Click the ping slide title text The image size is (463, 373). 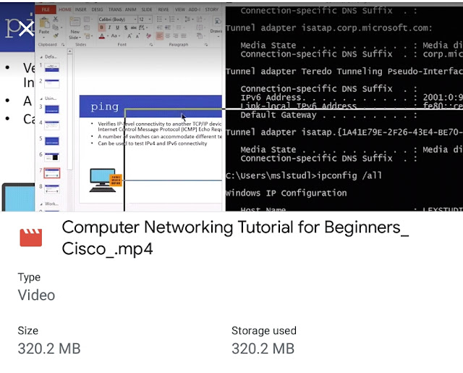point(105,106)
